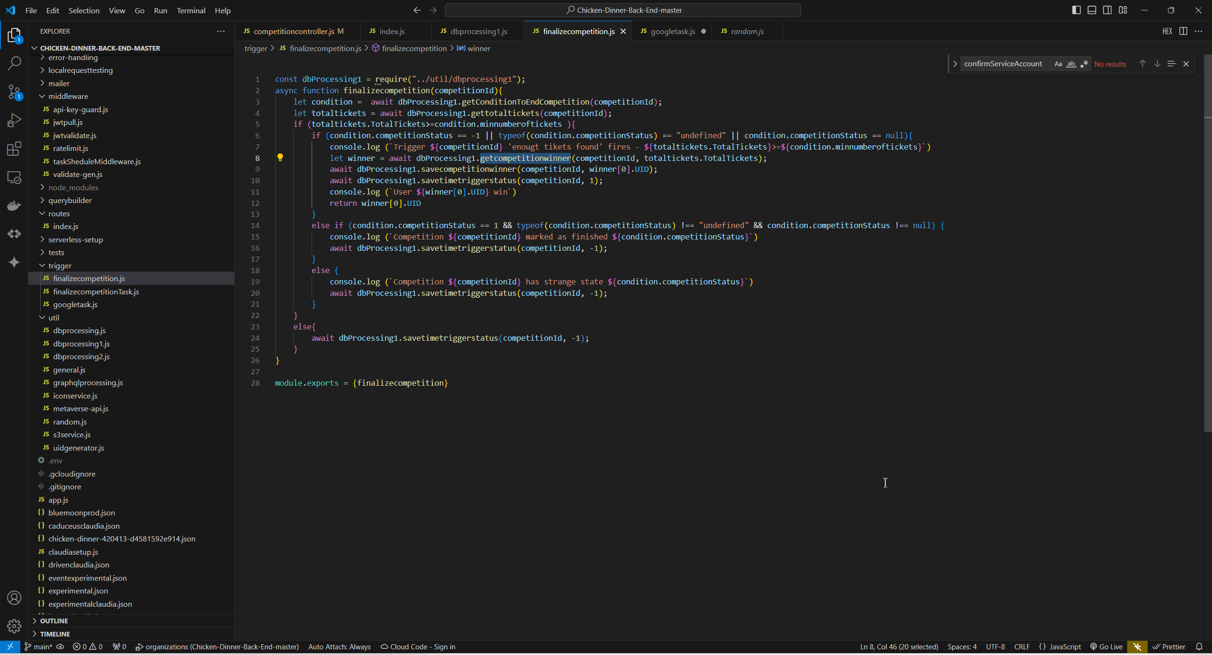Screen dimensions: 1212x655
Task: Open the Search view in activity bar
Action: pyautogui.click(x=14, y=63)
